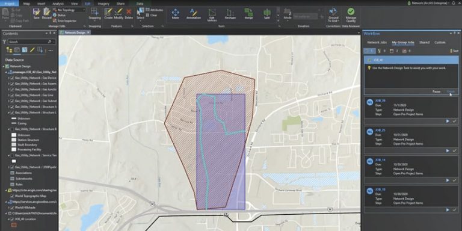Open the JOB_14 link
Image resolution: width=462 pixels, height=231 pixels.
pyautogui.click(x=380, y=159)
